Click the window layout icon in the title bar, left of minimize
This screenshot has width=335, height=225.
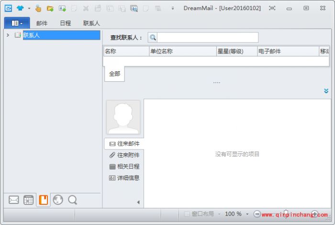(x=272, y=8)
